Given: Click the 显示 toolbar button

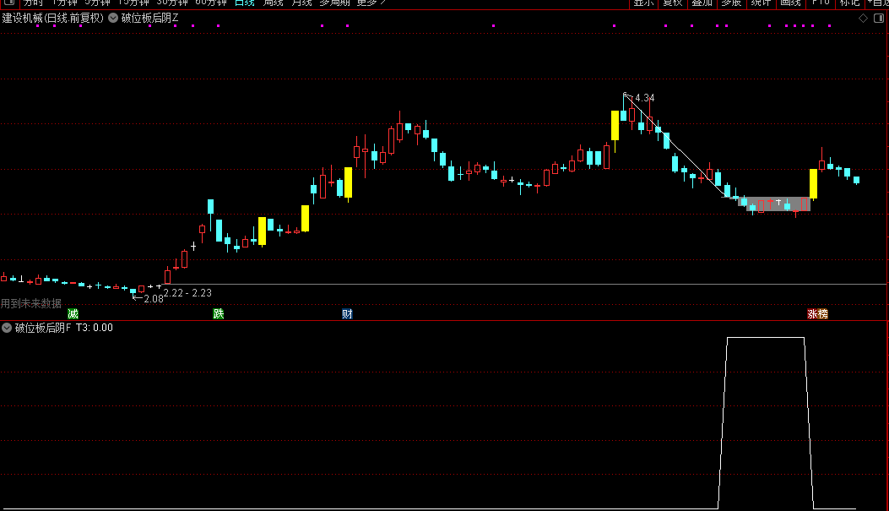Looking at the screenshot, I should 643,3.
